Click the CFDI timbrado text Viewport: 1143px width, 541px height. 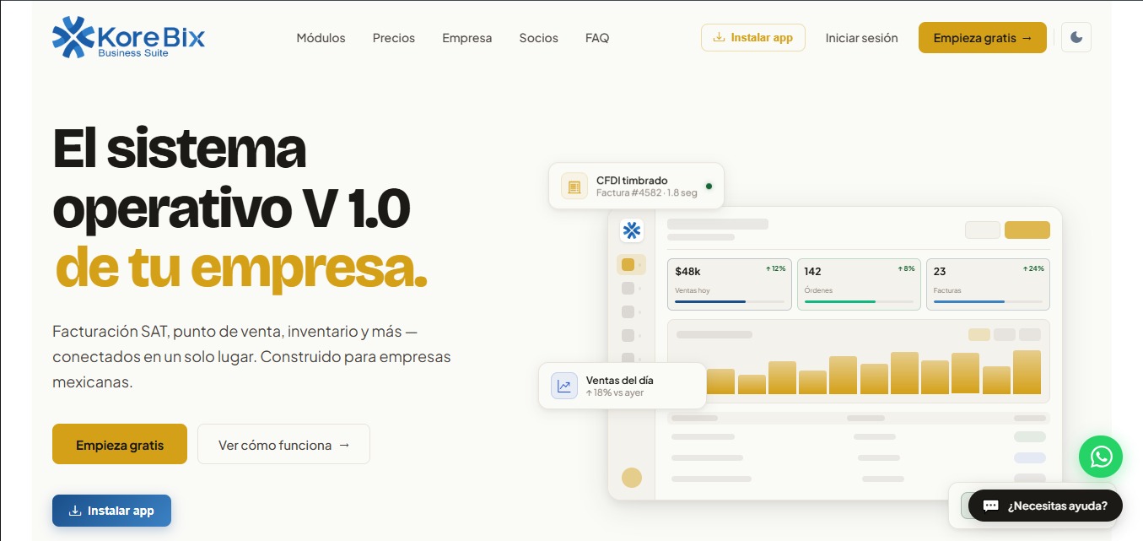coord(632,180)
